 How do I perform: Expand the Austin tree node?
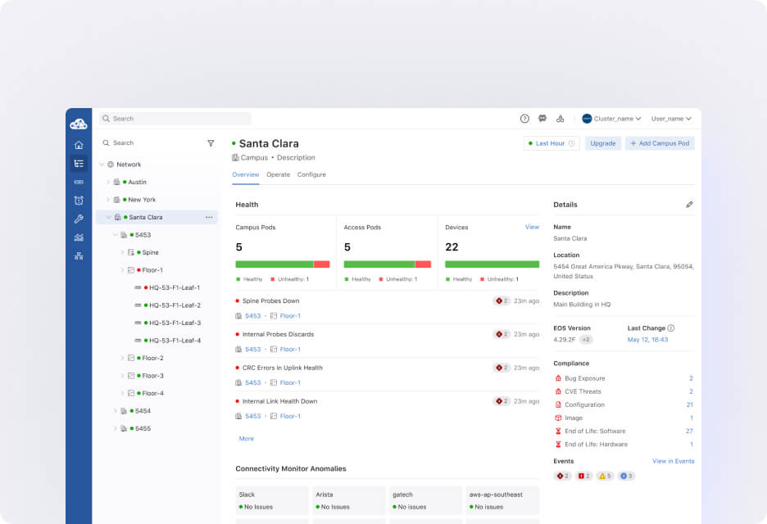(108, 182)
